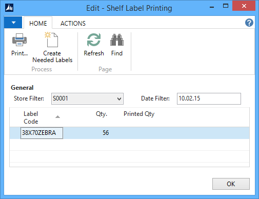Open the blue application menu dropdown
Image resolution: width=259 pixels, height=199 pixels.
[x=13, y=23]
